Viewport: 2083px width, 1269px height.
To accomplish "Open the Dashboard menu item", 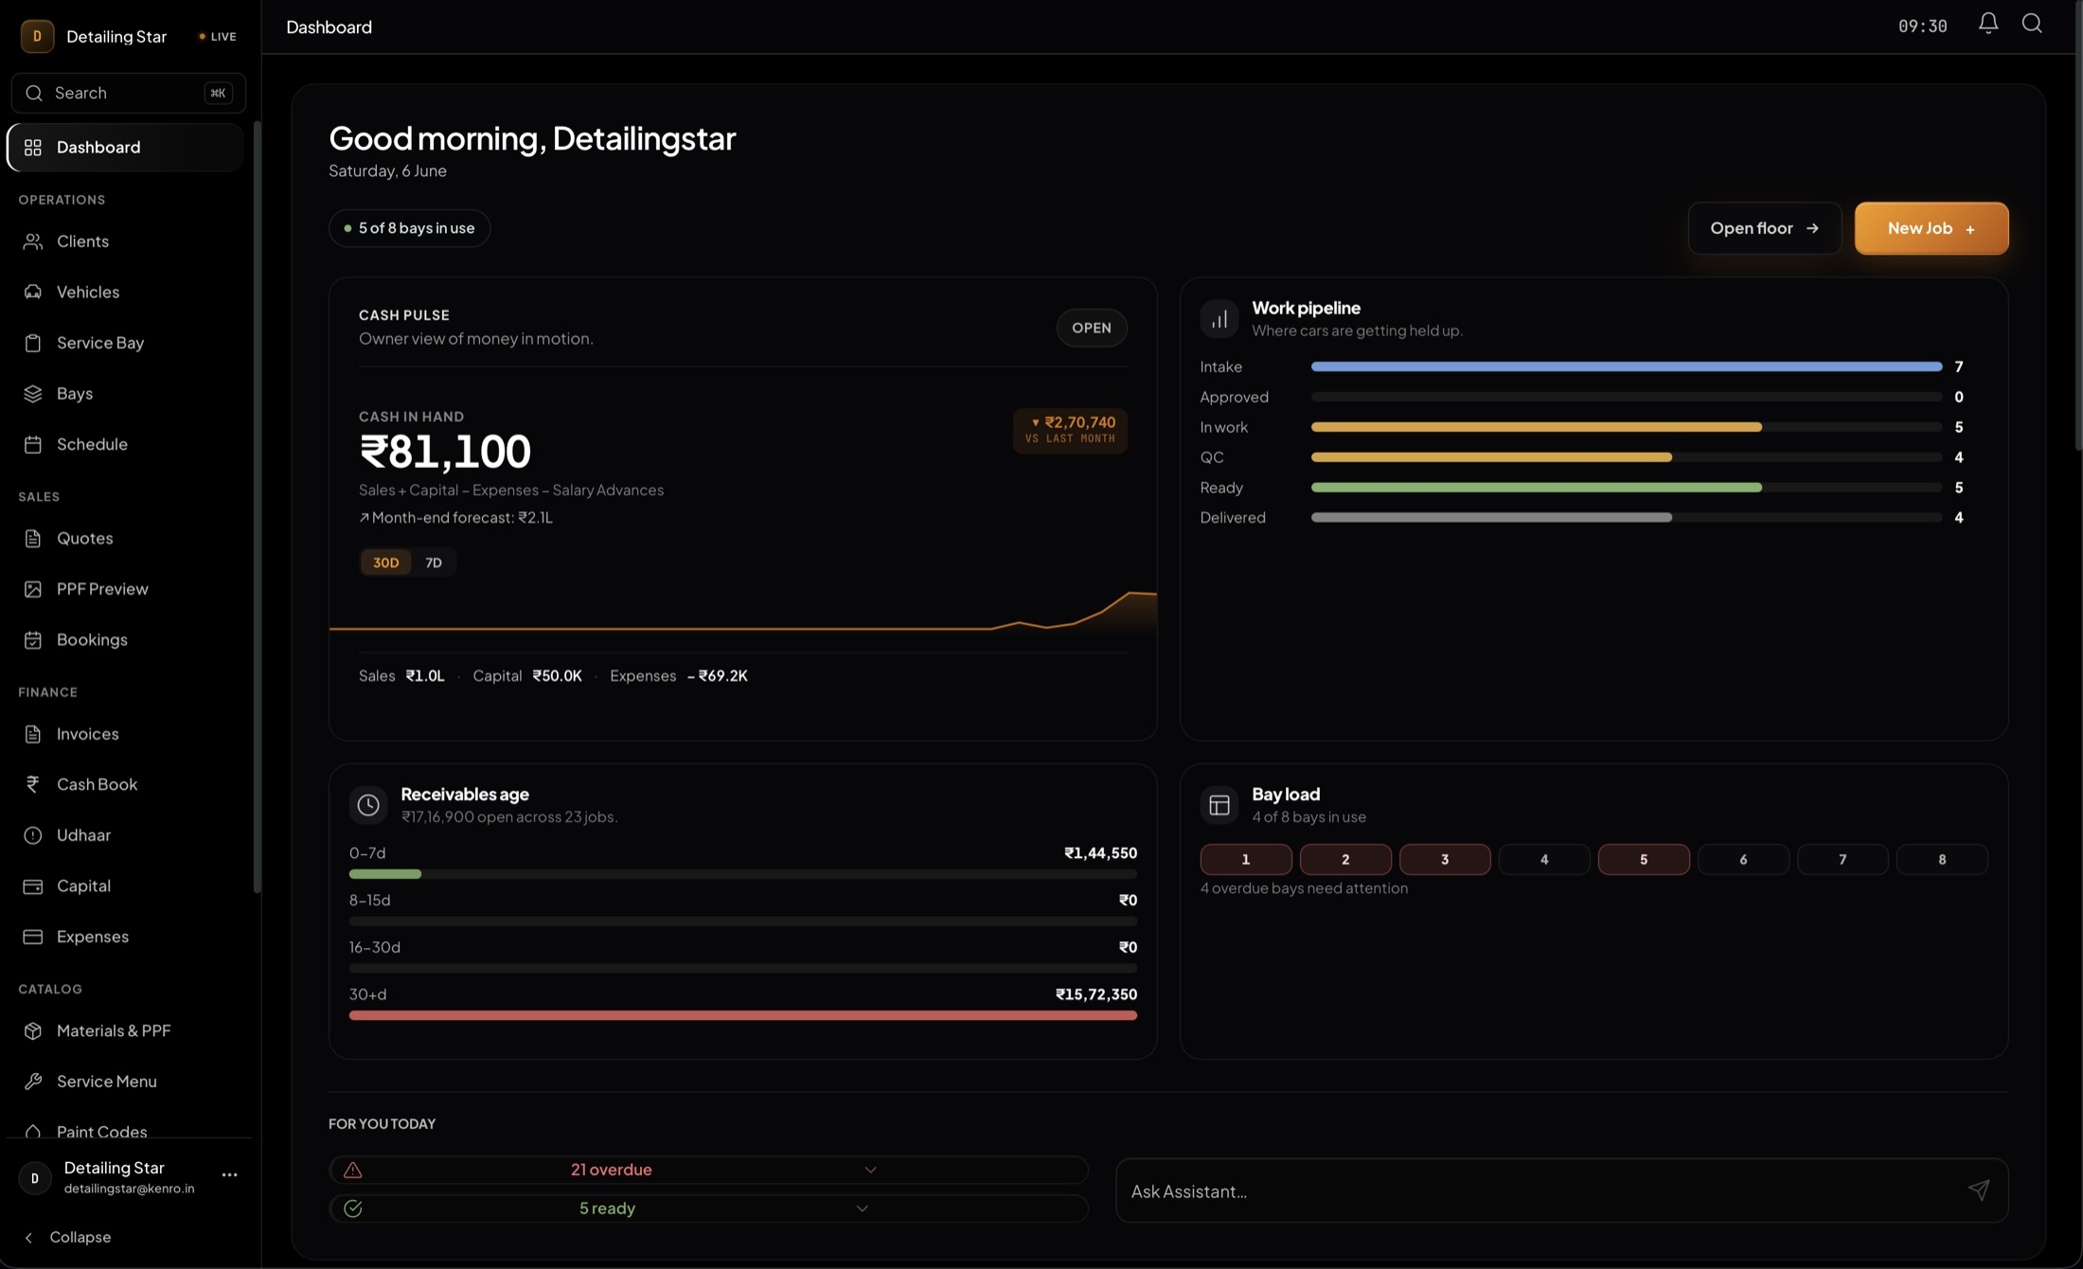I will (126, 147).
